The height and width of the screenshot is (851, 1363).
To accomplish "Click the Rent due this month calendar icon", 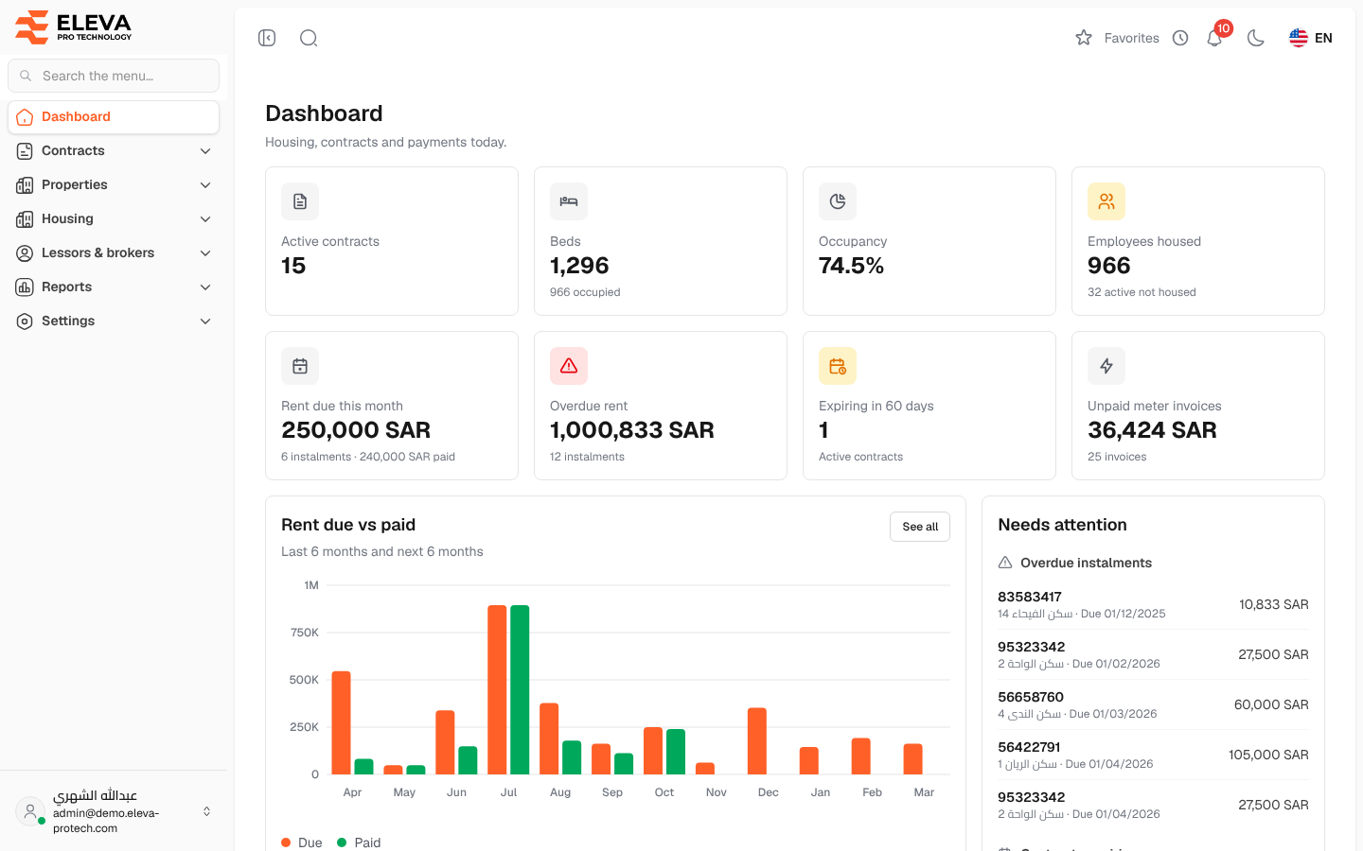I will [x=300, y=366].
